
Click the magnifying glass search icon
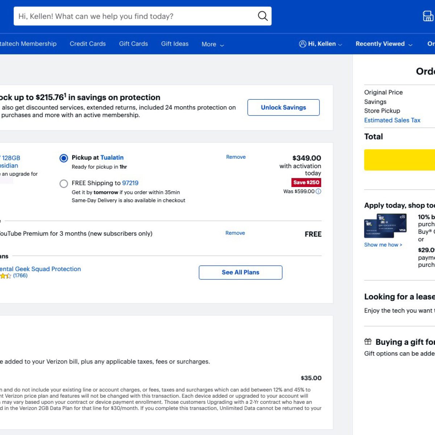[262, 16]
